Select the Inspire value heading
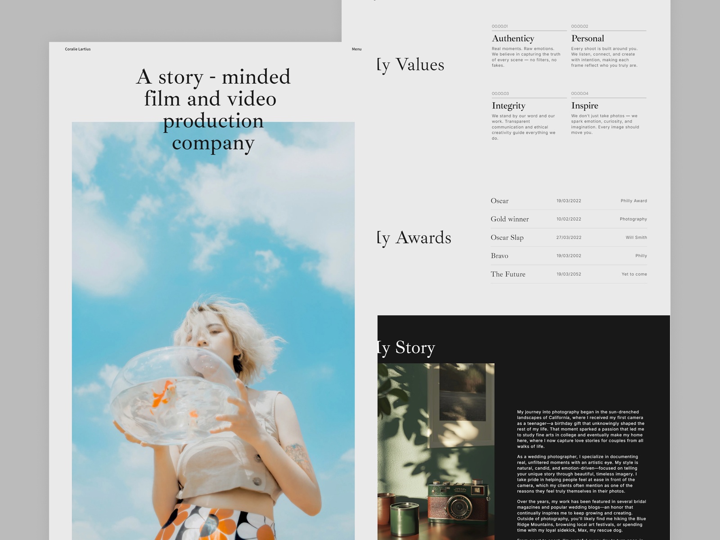This screenshot has width=720, height=540. (x=585, y=106)
